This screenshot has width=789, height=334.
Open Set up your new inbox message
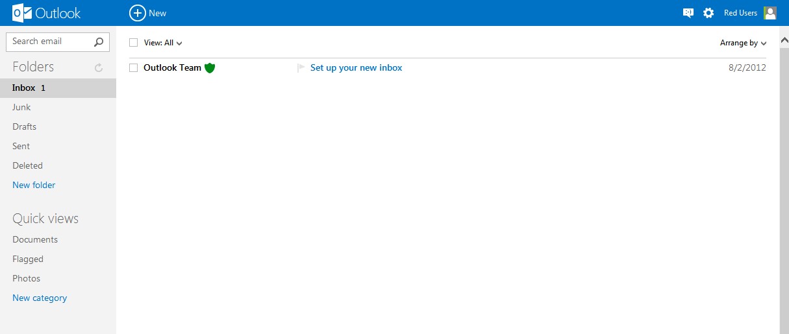[356, 67]
